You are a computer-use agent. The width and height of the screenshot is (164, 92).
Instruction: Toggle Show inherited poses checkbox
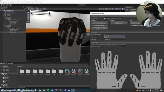[x=104, y=34]
